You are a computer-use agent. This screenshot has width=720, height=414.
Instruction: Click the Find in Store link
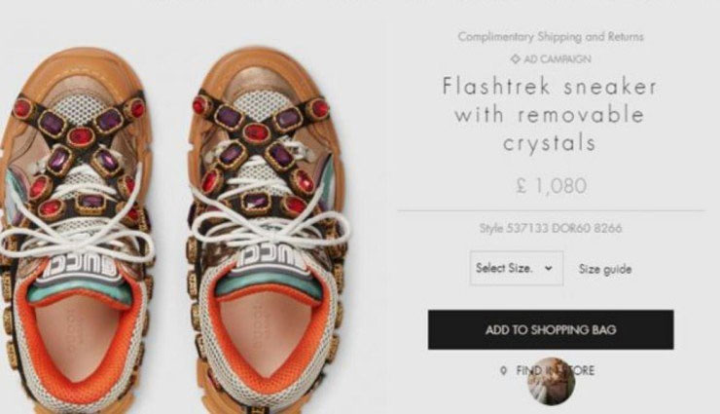[x=555, y=370]
